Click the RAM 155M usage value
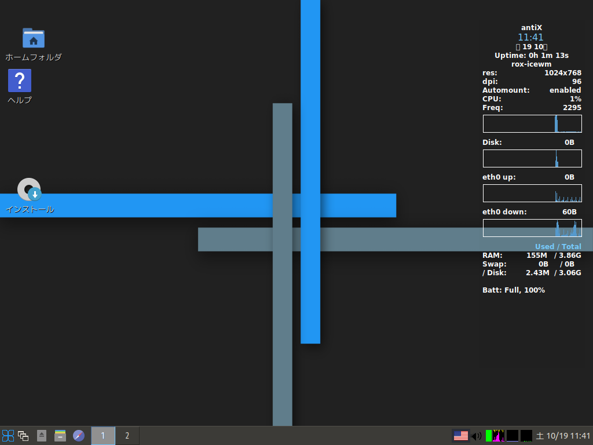This screenshot has height=445, width=593. (537, 256)
